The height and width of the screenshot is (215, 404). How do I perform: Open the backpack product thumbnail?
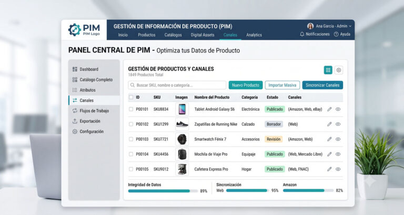pos(182,154)
